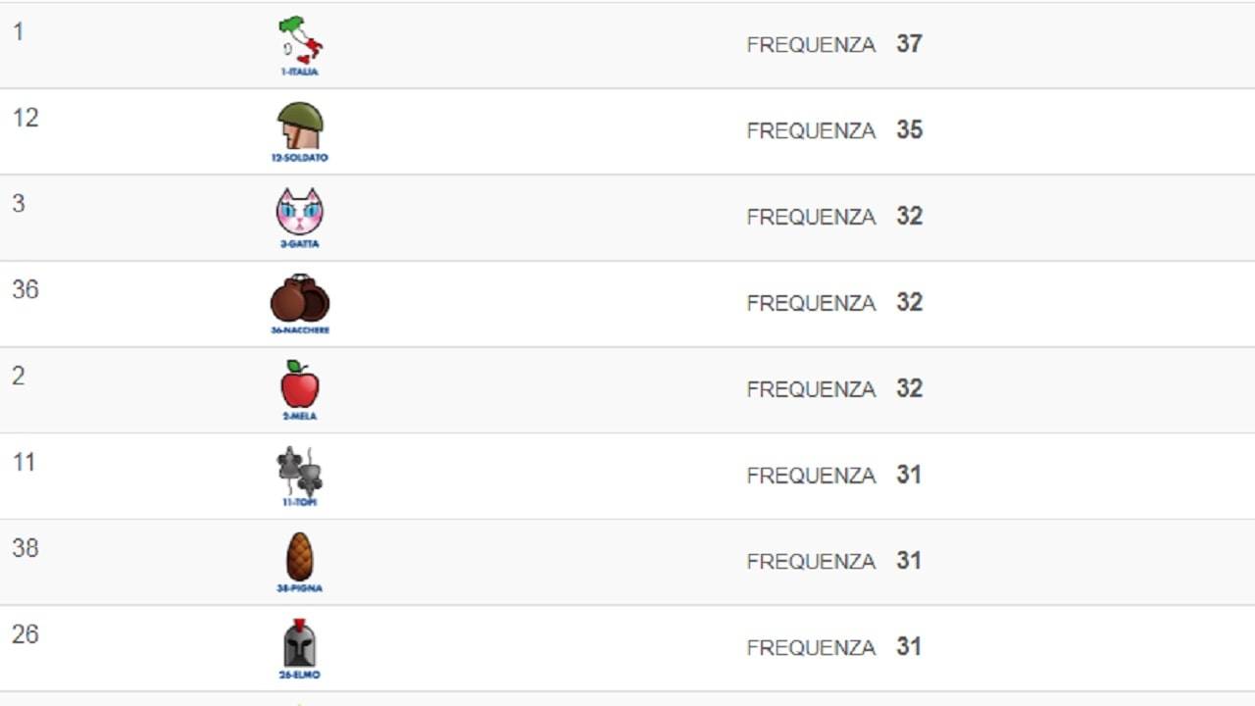Screen dimensions: 1255x706
Task: Click the frequency value 35
Action: click(x=909, y=130)
